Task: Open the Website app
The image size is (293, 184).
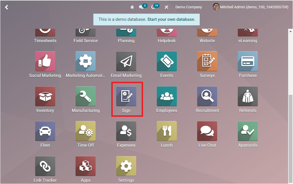Action: pyautogui.click(x=207, y=32)
